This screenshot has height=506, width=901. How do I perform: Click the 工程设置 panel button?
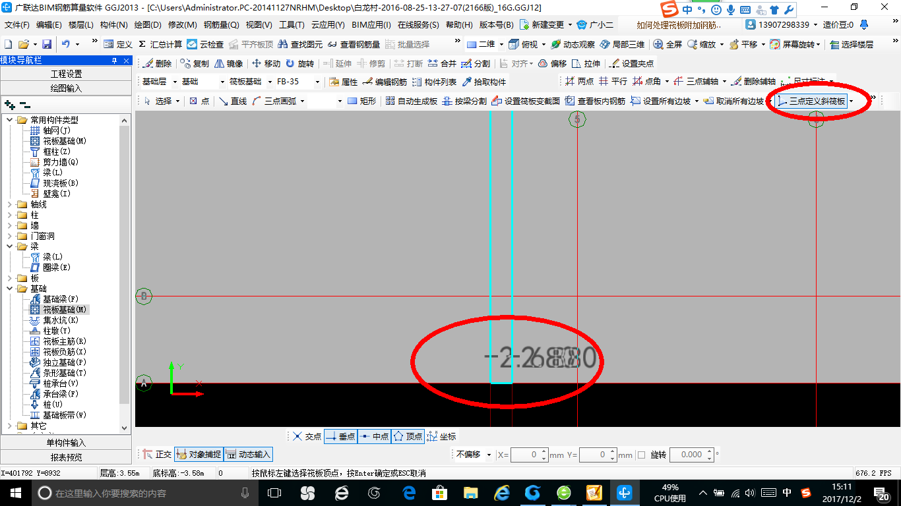pos(66,74)
